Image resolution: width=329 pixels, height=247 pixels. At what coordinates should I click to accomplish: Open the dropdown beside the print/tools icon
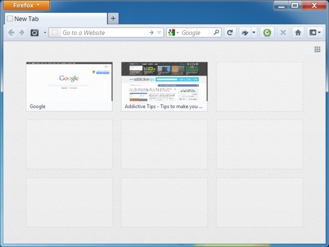tap(254, 32)
